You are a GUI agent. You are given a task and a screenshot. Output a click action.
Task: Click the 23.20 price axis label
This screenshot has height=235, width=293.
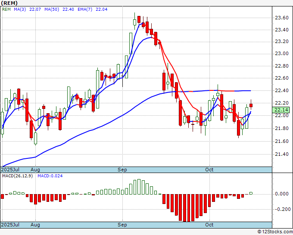[x=282, y=42]
